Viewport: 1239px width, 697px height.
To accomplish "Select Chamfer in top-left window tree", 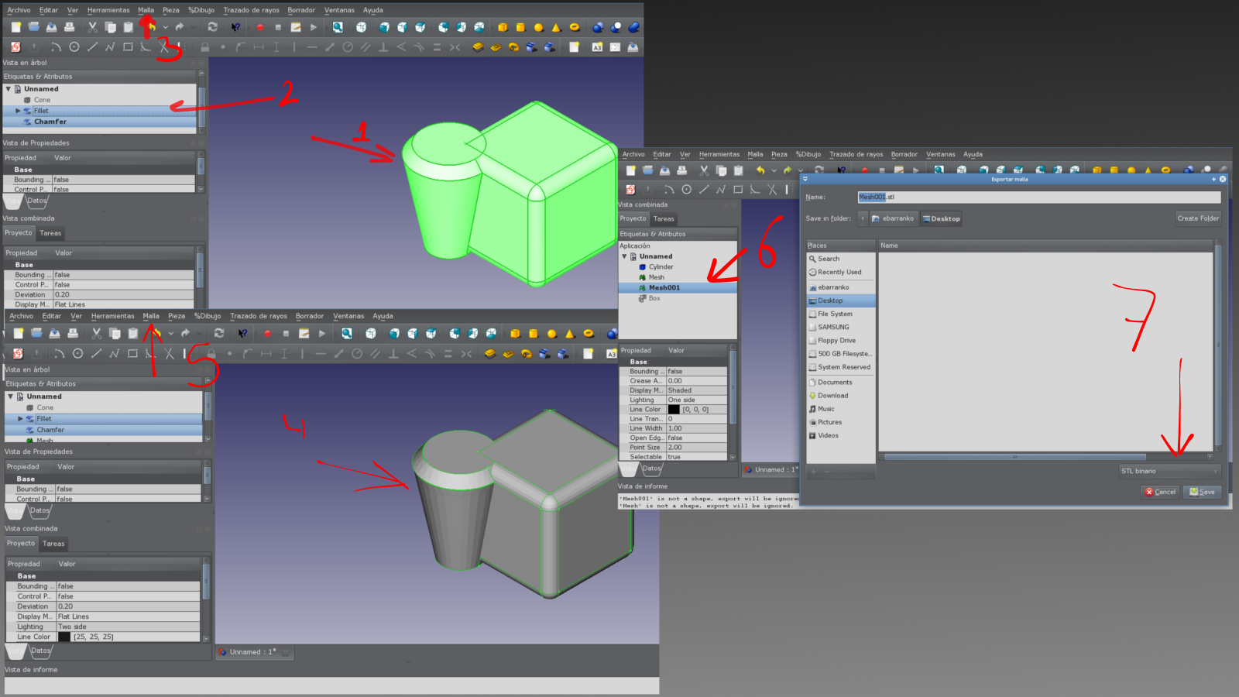I will pos(50,122).
